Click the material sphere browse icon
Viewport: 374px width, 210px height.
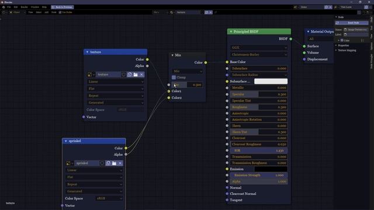pyautogui.click(x=172, y=12)
